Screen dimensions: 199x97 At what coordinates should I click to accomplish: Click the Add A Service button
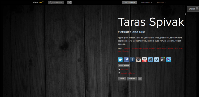(x=124, y=65)
